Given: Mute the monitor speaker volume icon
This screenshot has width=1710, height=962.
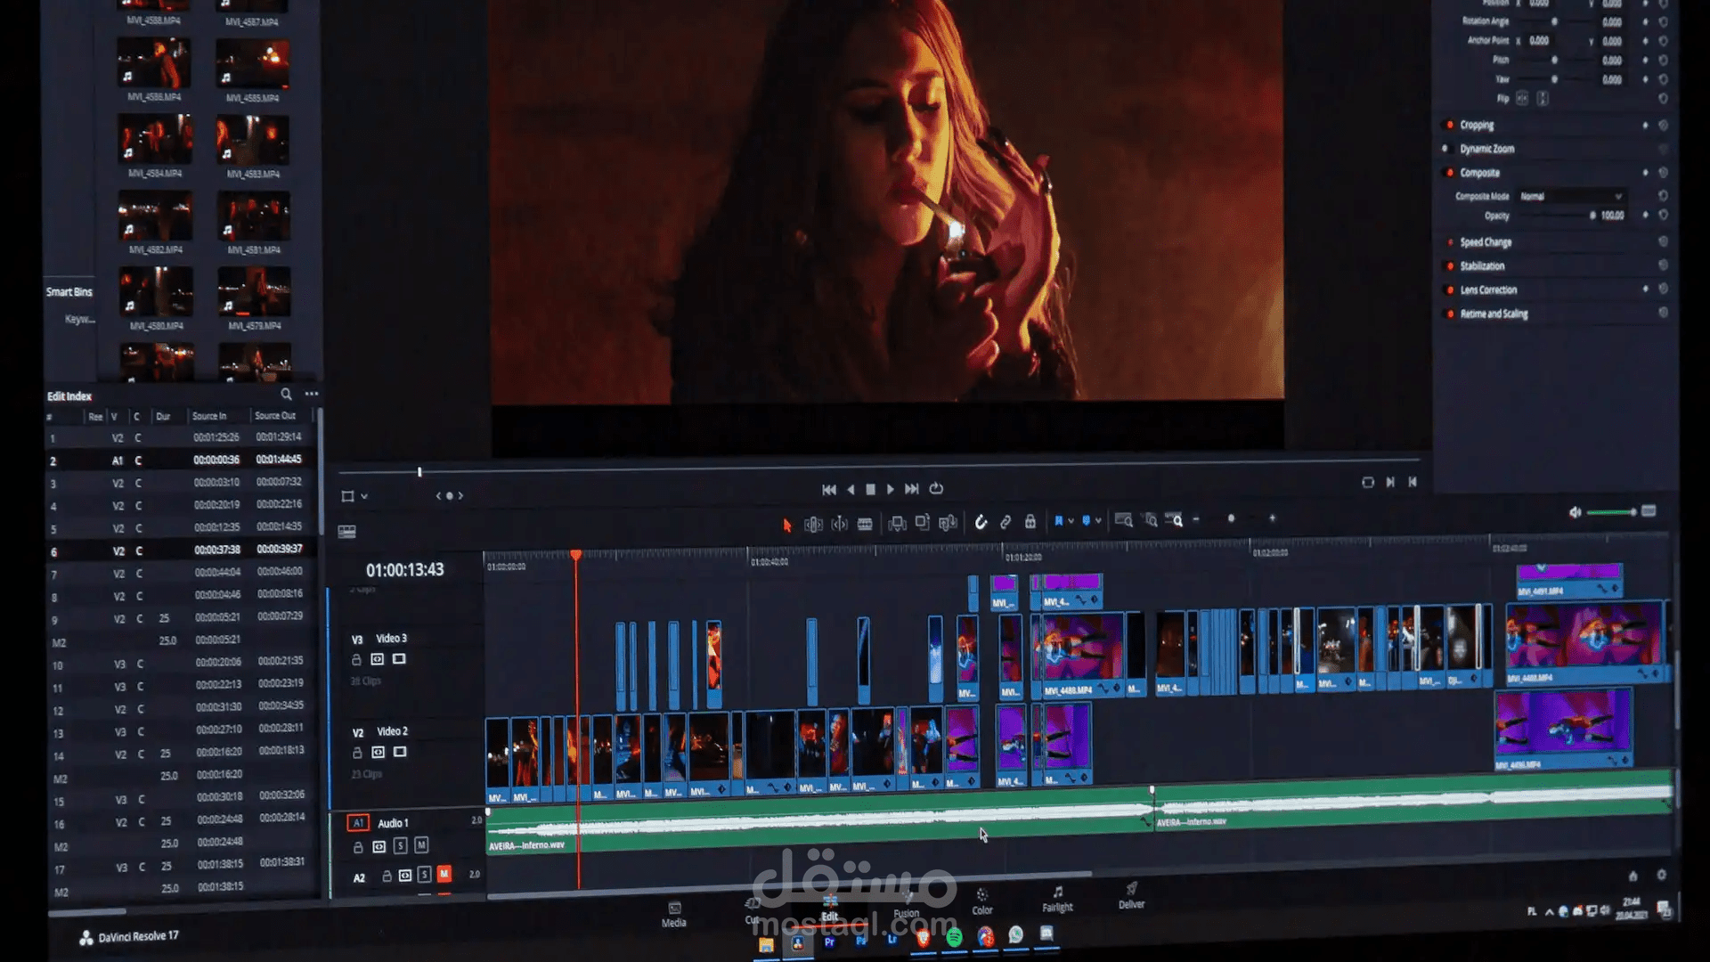Looking at the screenshot, I should [x=1575, y=512].
